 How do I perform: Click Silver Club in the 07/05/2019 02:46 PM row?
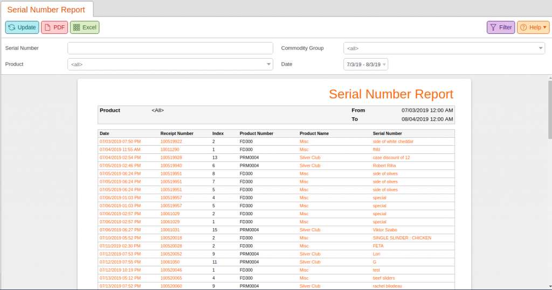click(x=310, y=166)
